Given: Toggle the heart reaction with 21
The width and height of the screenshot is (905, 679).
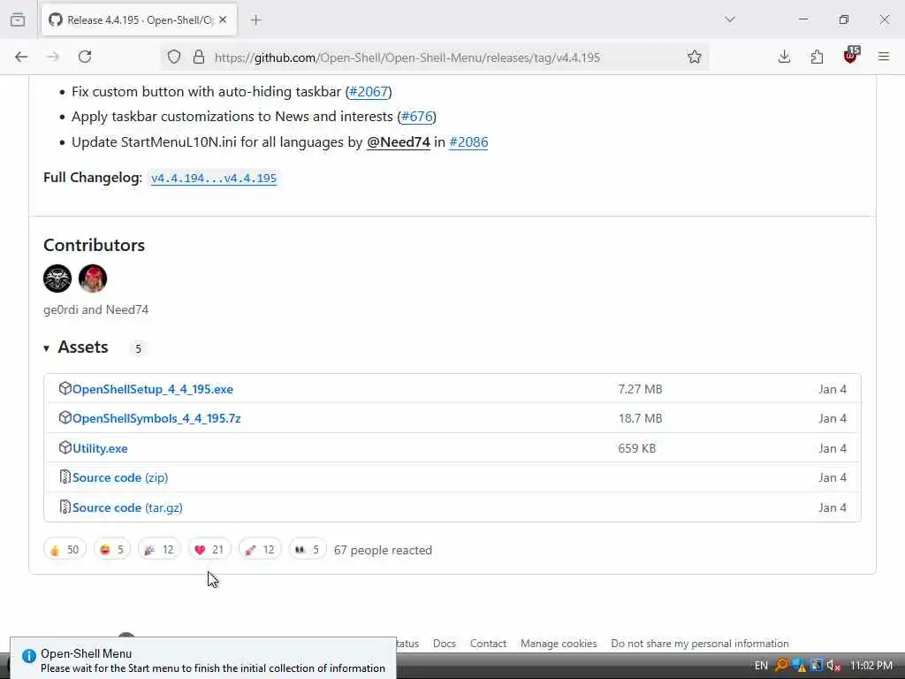Looking at the screenshot, I should pos(209,550).
